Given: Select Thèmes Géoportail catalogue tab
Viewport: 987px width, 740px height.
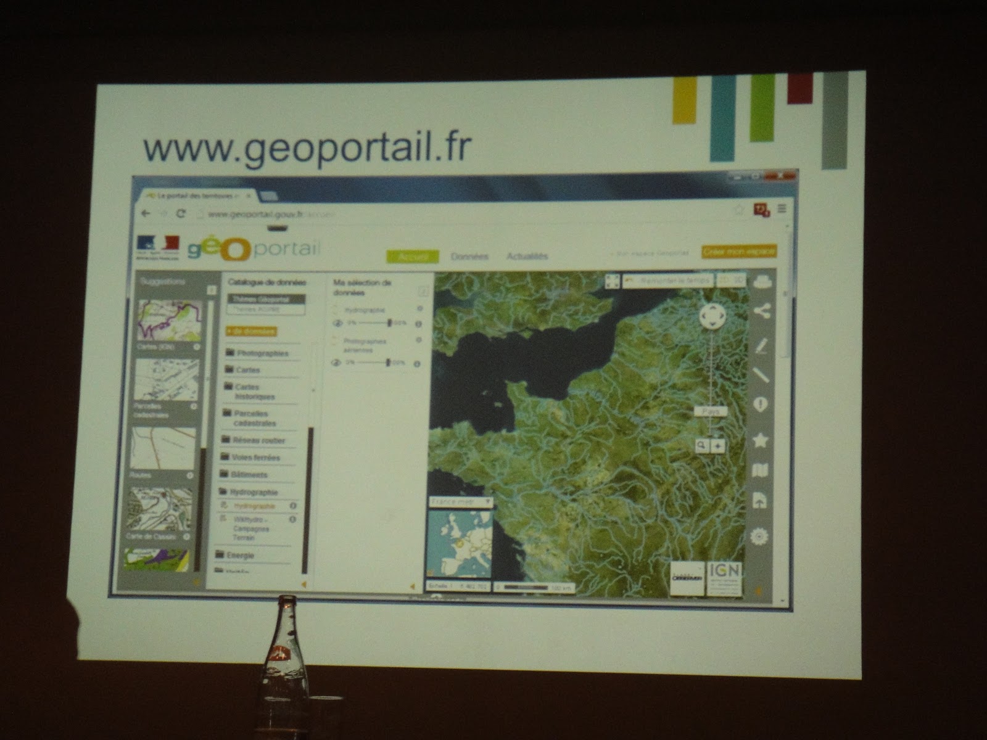Looking at the screenshot, I should point(266,298).
